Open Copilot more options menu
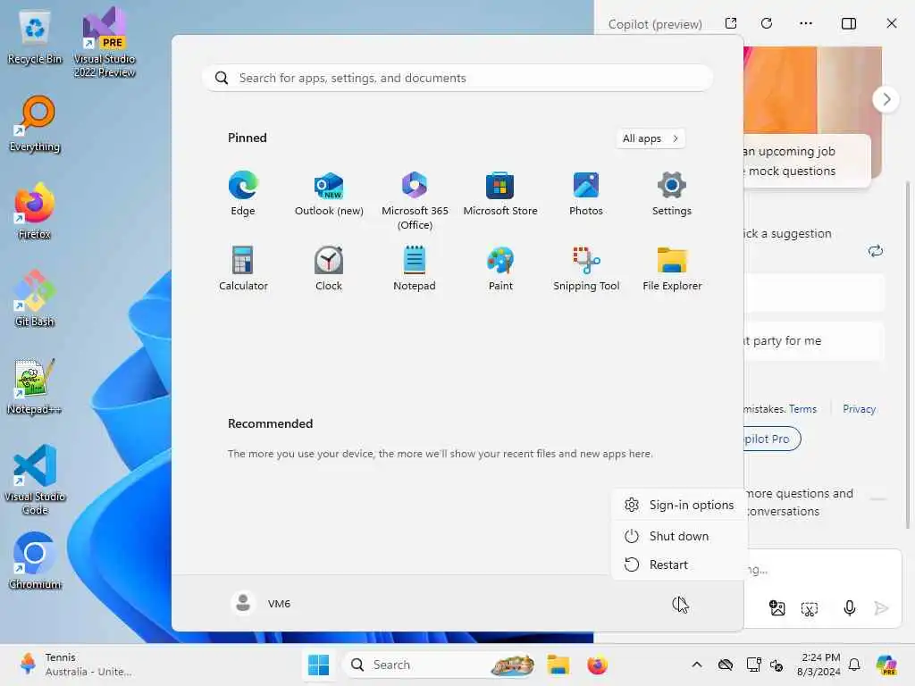This screenshot has height=686, width=915. coord(806,23)
